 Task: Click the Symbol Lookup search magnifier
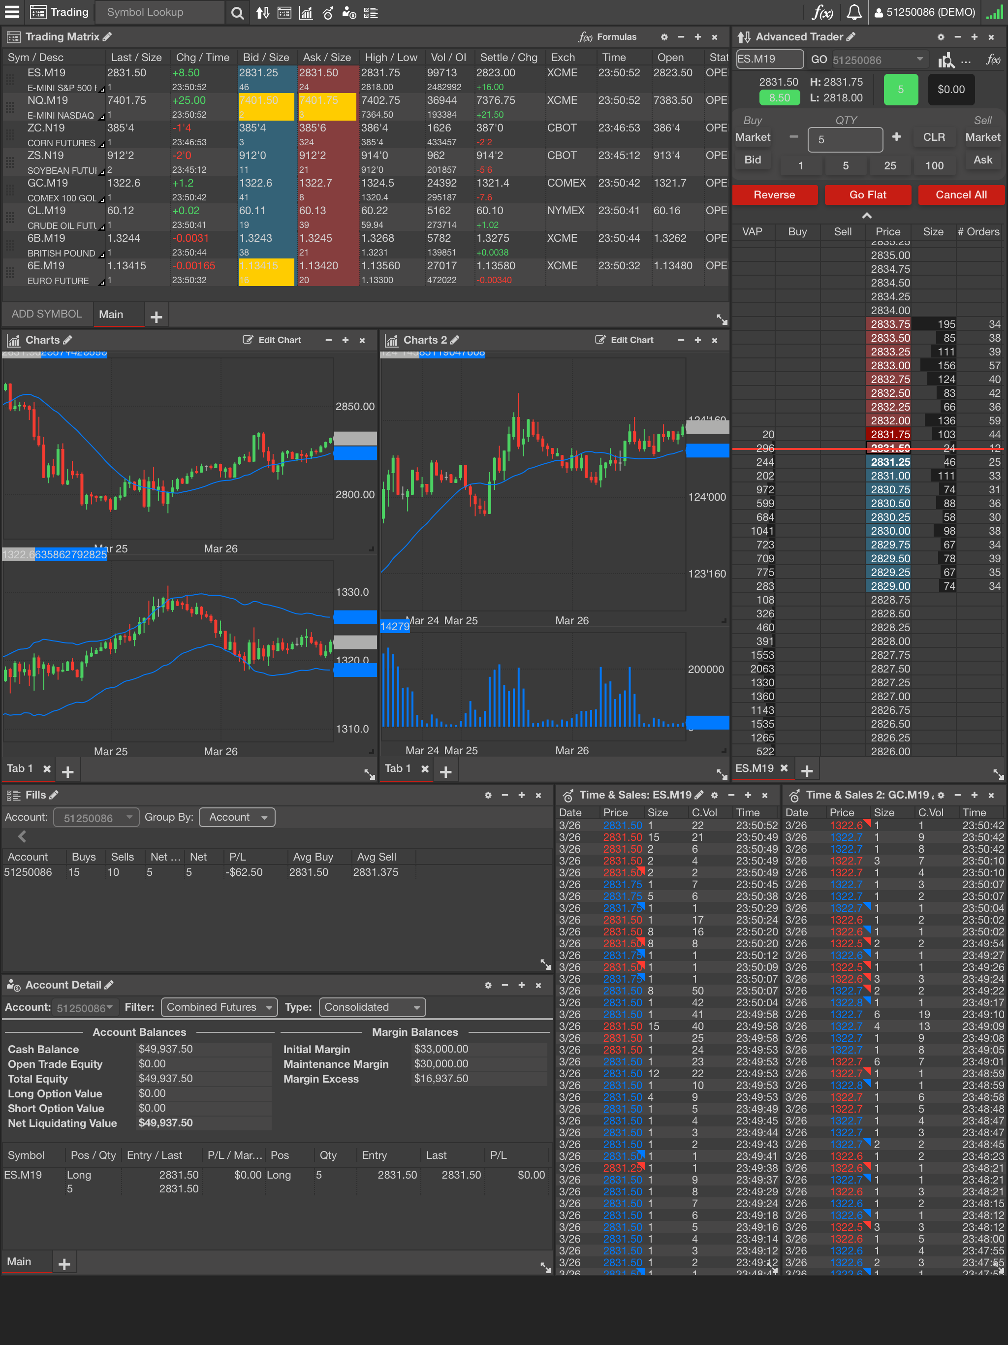238,13
